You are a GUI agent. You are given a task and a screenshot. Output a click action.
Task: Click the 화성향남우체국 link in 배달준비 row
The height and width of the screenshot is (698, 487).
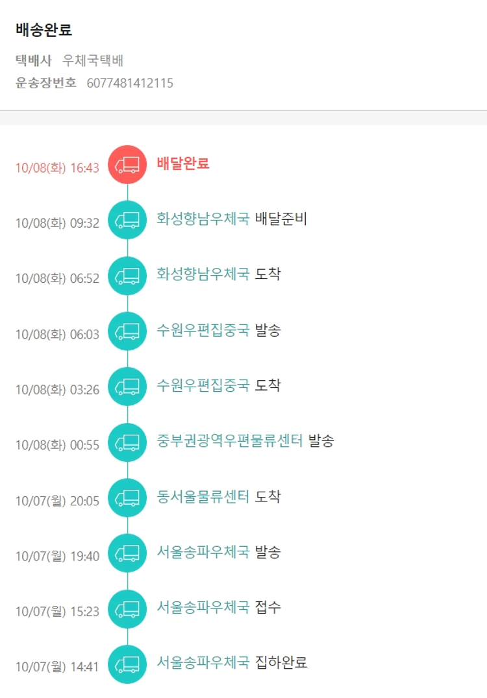tap(203, 219)
